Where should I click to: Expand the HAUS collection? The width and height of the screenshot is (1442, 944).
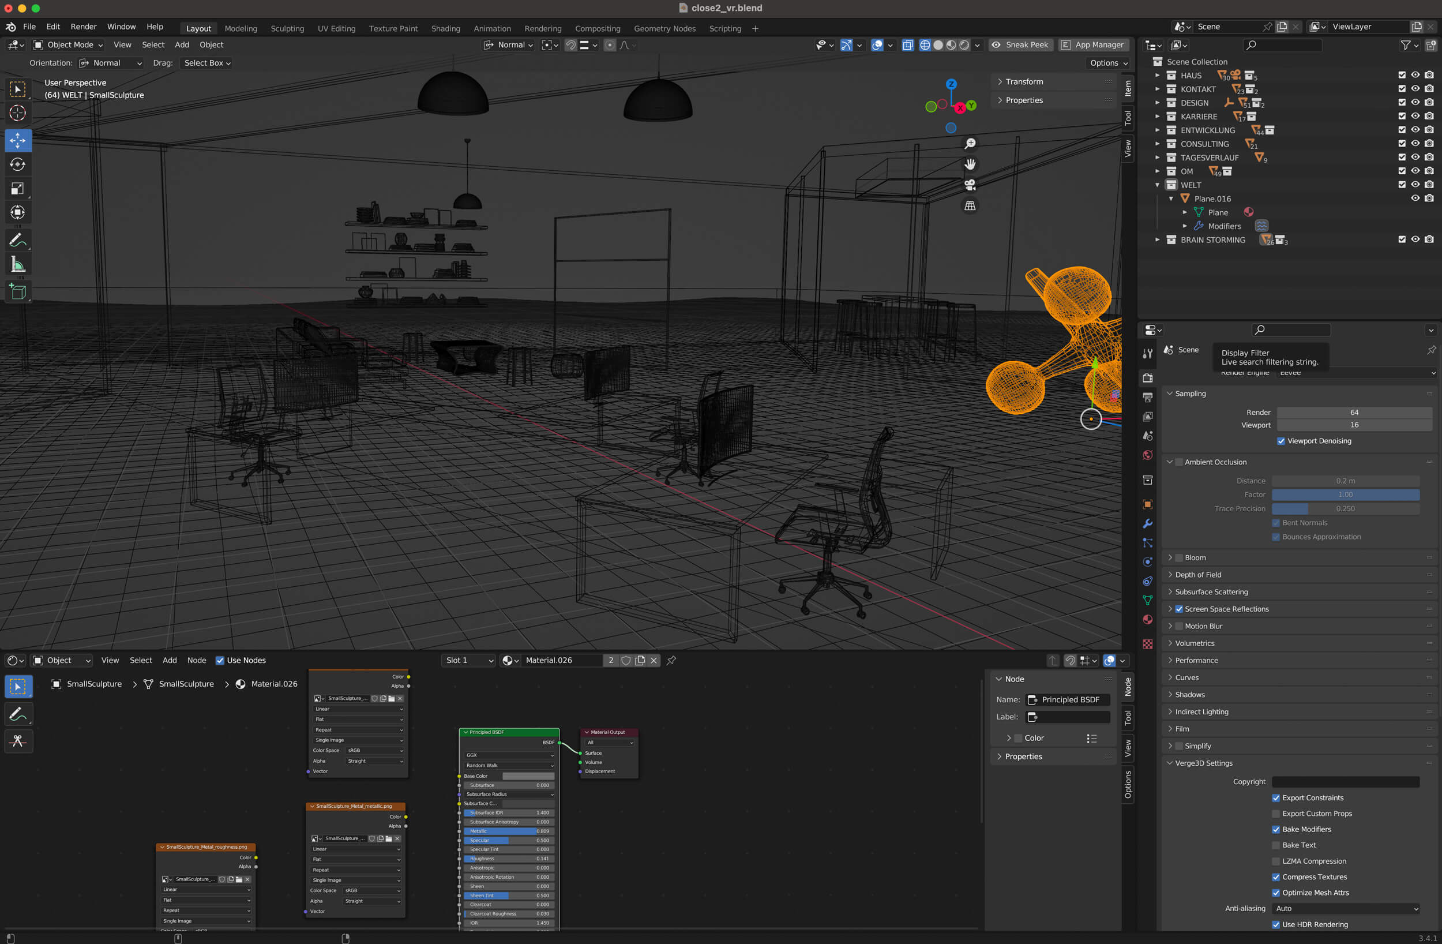coord(1157,76)
